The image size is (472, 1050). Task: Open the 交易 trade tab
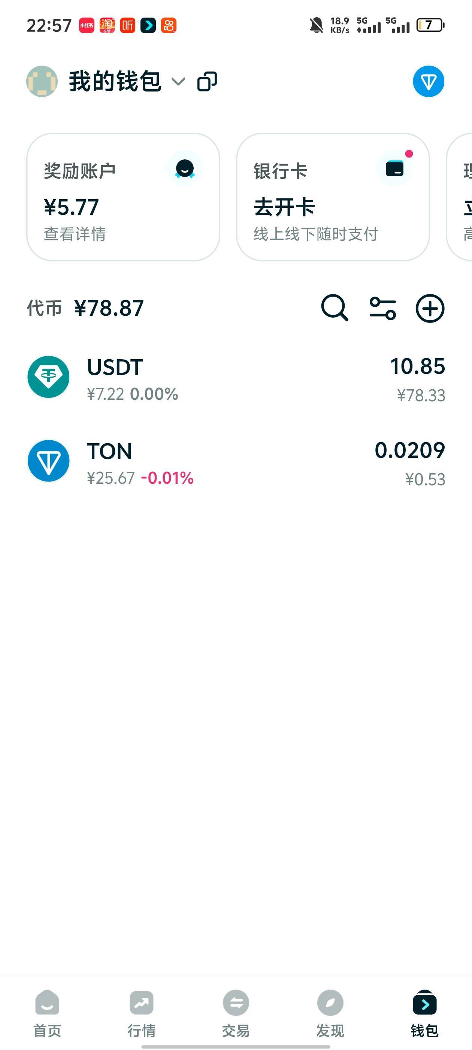(x=236, y=1013)
